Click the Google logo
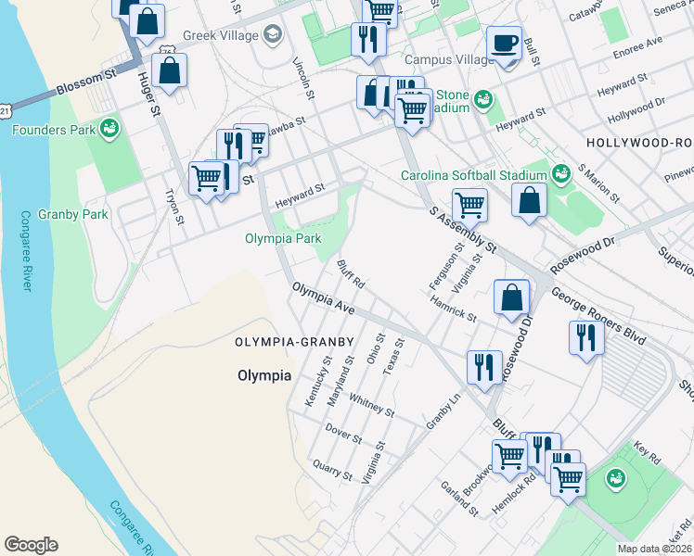The image size is (694, 556). (32, 545)
